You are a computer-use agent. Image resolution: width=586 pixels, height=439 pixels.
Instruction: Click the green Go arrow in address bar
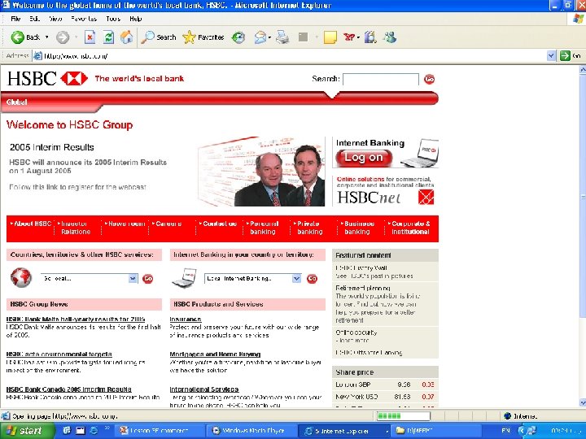pos(565,56)
